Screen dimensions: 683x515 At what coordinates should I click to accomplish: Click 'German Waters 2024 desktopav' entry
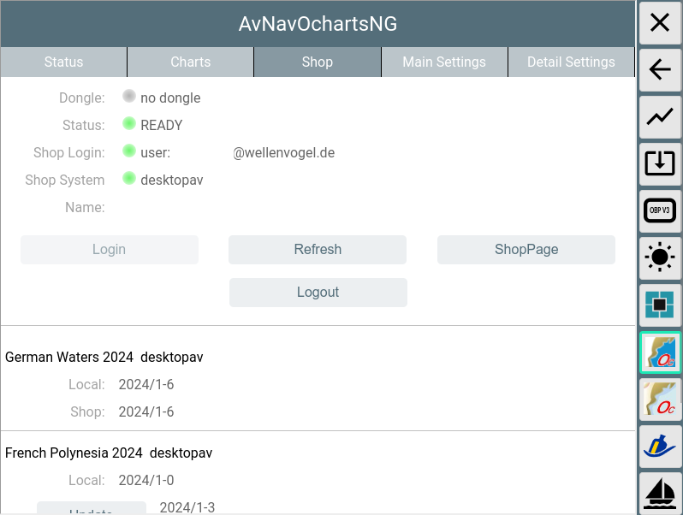[x=104, y=357]
